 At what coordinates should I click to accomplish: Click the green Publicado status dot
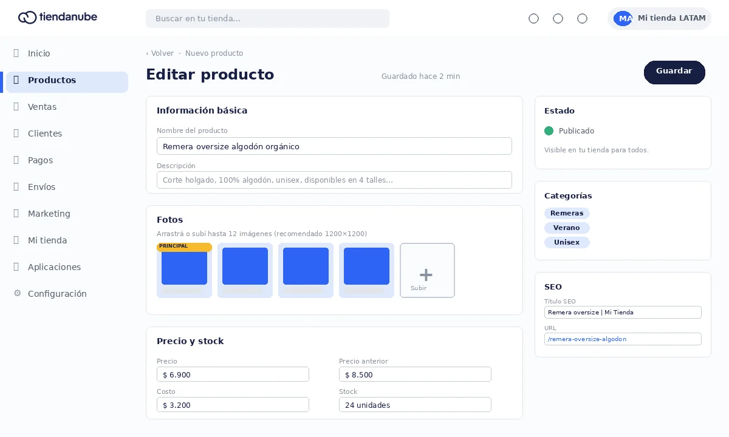(x=549, y=130)
